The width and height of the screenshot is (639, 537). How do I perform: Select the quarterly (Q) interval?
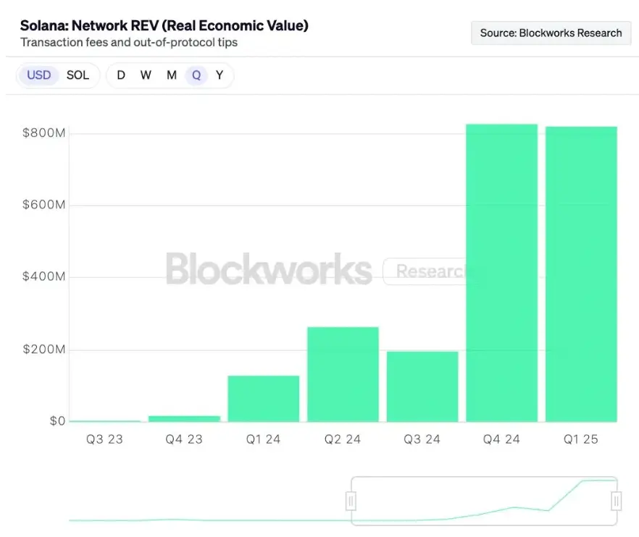(196, 75)
